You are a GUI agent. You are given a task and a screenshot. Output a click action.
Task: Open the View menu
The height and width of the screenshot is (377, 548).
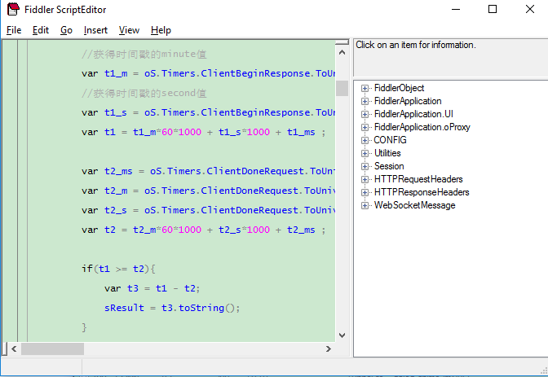pos(129,30)
